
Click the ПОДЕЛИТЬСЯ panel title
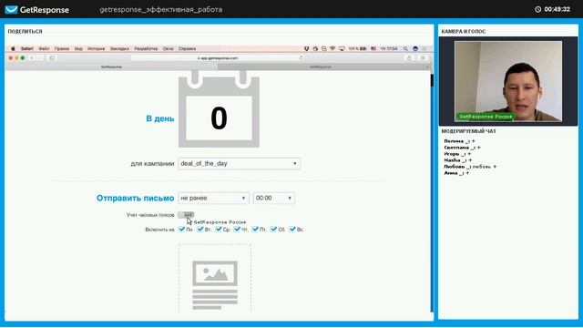(25, 32)
